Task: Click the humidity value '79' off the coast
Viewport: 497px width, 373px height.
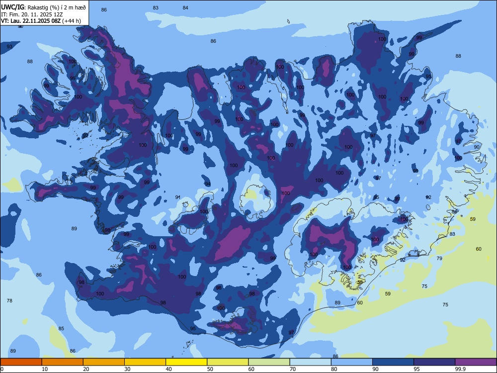Action: pos(439,258)
